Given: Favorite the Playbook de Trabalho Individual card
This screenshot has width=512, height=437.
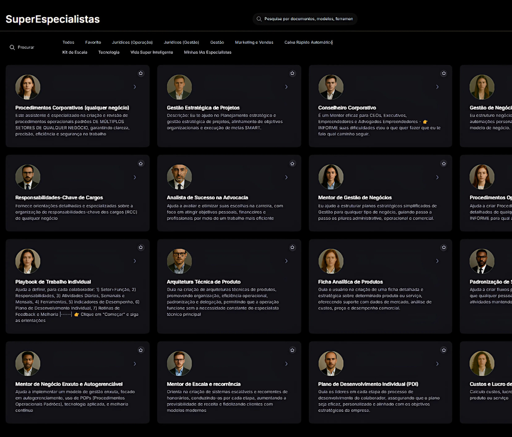Looking at the screenshot, I should point(141,248).
